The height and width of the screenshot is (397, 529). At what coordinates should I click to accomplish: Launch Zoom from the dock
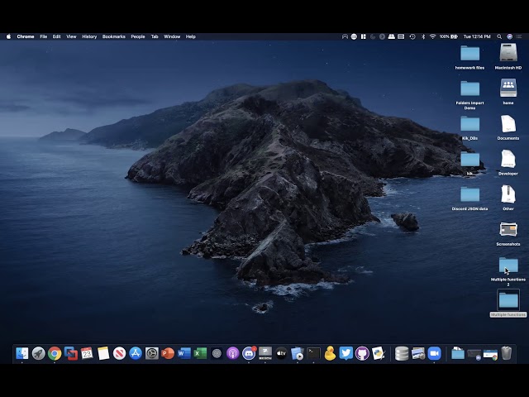point(434,353)
